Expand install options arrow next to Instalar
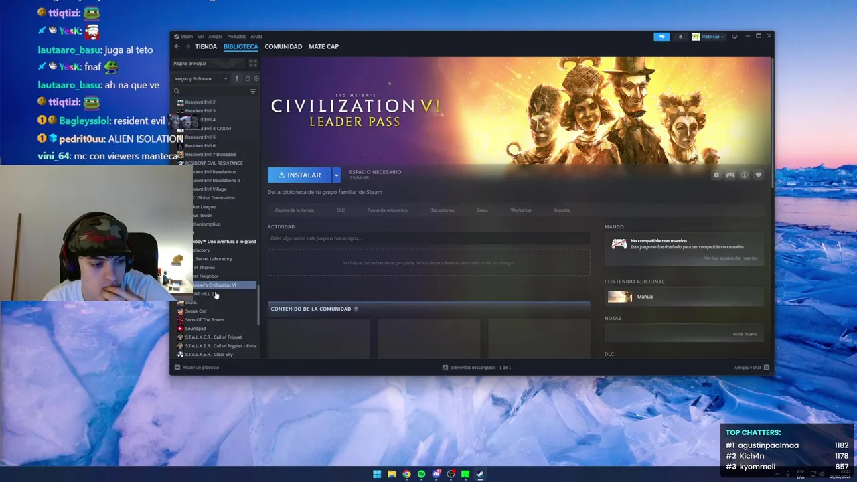Image resolution: width=857 pixels, height=482 pixels. tap(336, 175)
